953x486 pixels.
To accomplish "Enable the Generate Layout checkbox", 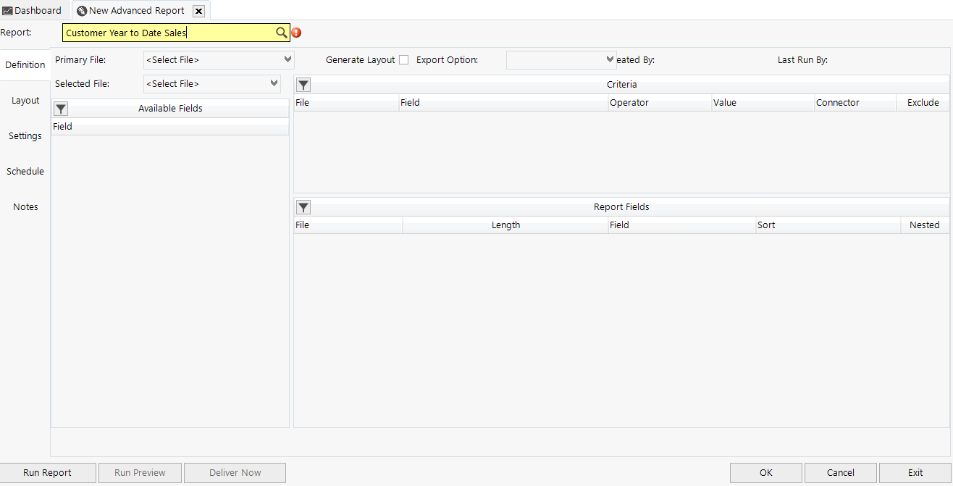I will point(403,59).
